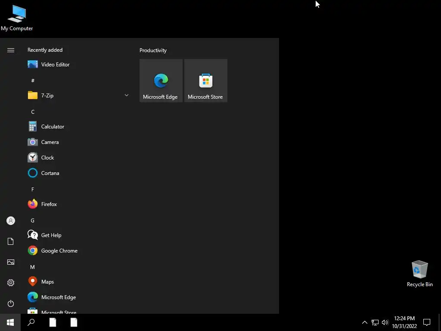Screen dimensions: 441x331
Task: Open the Camera app
Action: pos(79,142)
